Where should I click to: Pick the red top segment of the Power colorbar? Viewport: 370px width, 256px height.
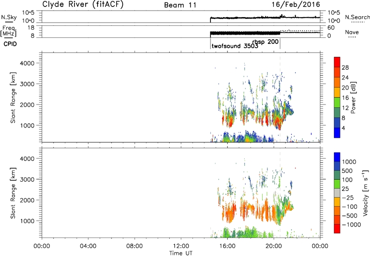[337, 62]
